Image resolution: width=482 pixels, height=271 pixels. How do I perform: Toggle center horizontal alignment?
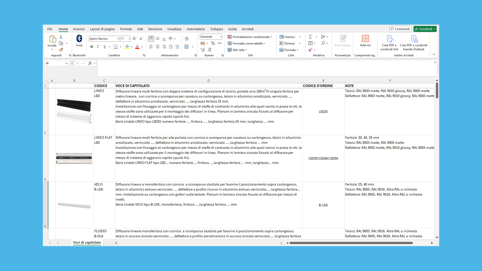158,47
